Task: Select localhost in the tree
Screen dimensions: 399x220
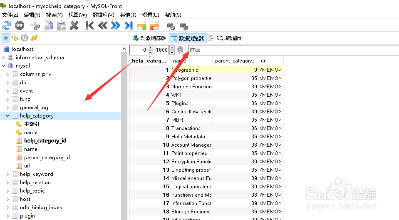Action: [22, 49]
